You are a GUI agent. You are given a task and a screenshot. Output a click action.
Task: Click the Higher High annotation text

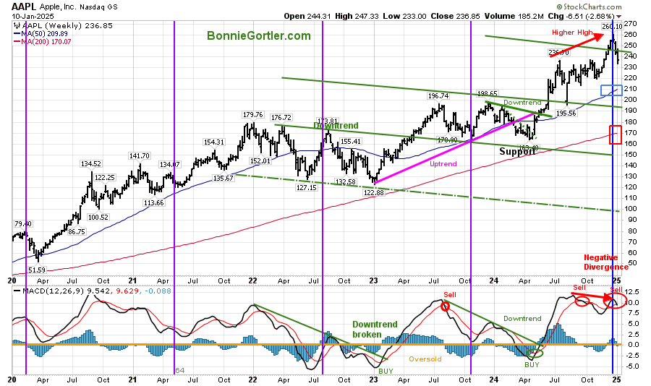pos(572,33)
